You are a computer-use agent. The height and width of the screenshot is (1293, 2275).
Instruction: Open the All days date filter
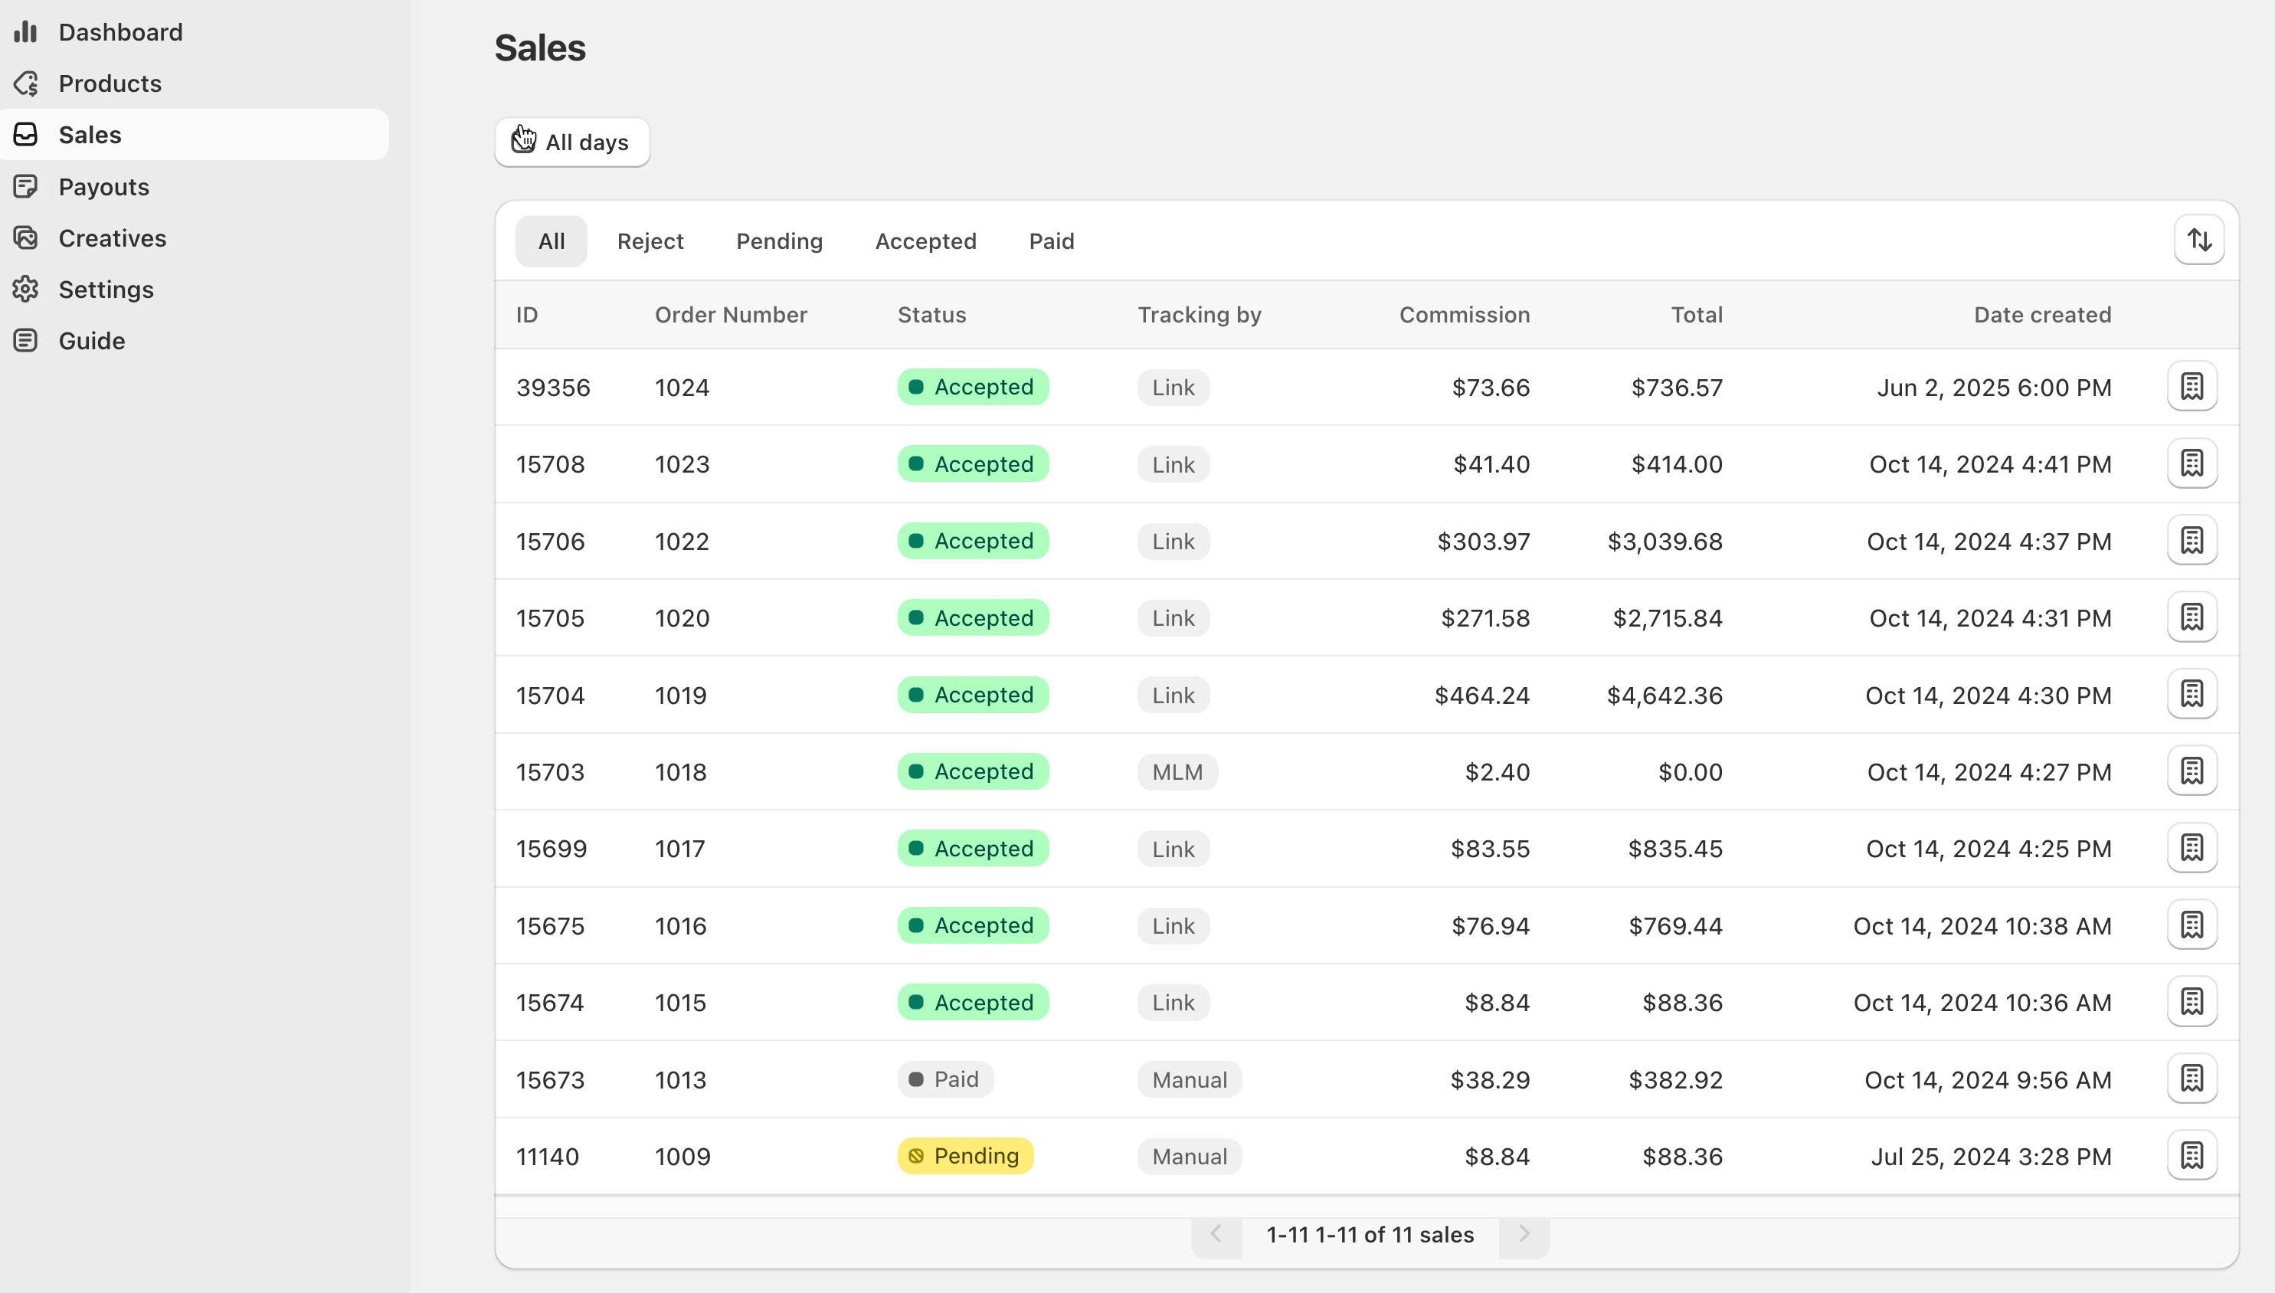572,142
